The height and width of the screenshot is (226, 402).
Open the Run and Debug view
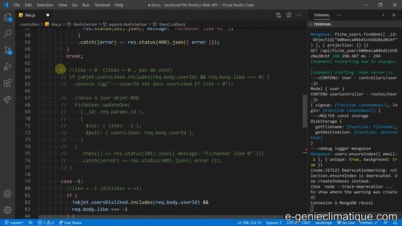[8, 67]
